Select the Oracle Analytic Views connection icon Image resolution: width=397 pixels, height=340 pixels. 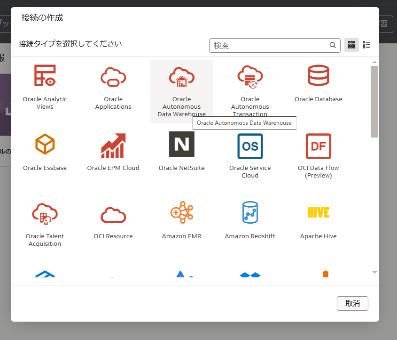click(45, 75)
